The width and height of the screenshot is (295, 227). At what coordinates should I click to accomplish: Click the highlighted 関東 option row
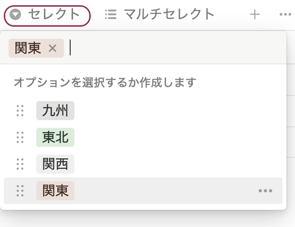(x=143, y=191)
